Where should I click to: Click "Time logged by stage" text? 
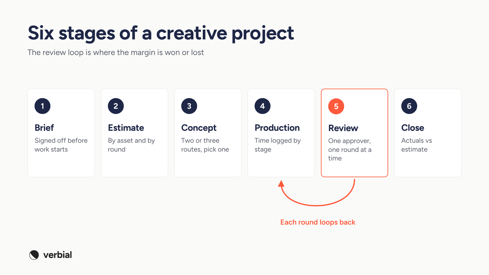tap(278, 145)
